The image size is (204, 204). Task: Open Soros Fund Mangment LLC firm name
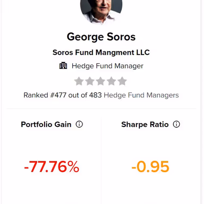pyautogui.click(x=101, y=53)
